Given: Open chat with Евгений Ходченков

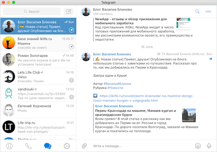Looking at the screenshot, I should point(38,110).
